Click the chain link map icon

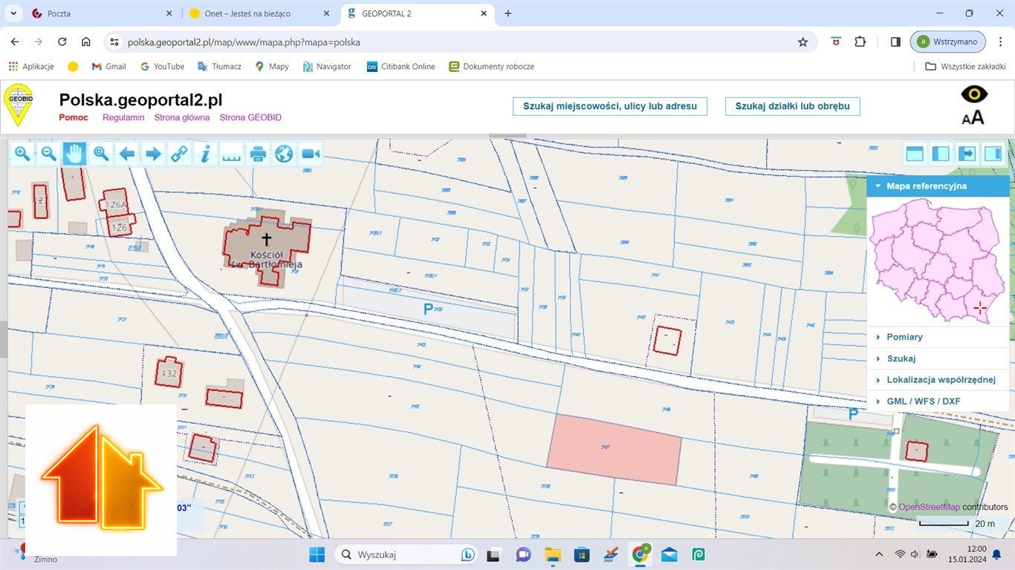179,154
